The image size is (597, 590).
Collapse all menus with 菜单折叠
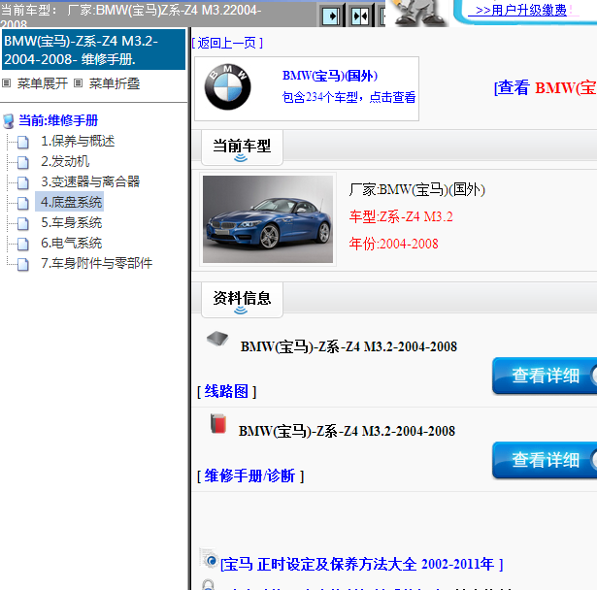(x=115, y=83)
